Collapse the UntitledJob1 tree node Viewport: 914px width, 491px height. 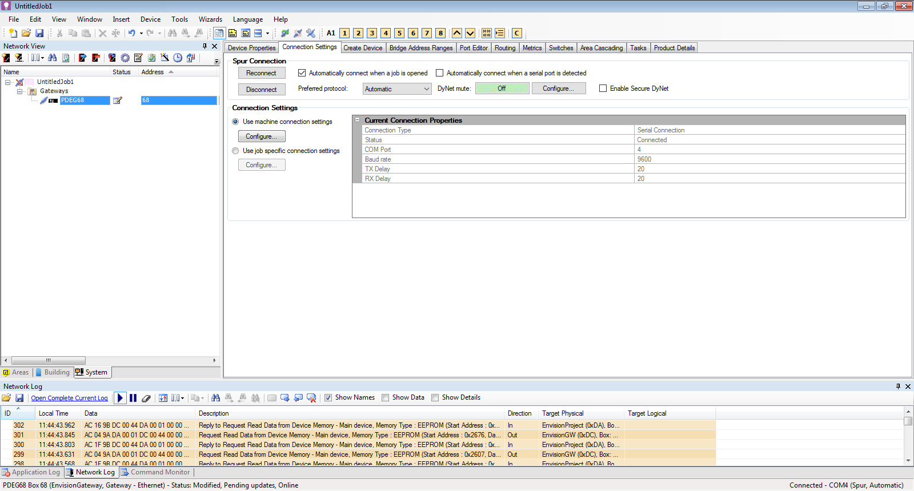(x=8, y=82)
